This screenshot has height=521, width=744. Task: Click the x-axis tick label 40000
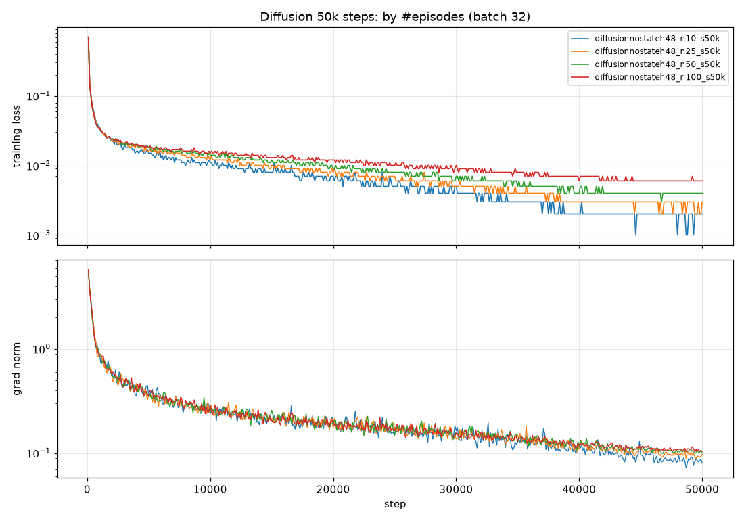[579, 490]
